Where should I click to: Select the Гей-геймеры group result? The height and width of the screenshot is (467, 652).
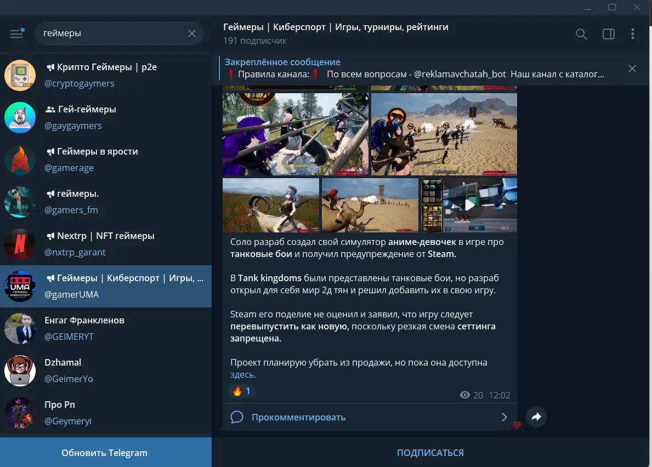point(106,118)
